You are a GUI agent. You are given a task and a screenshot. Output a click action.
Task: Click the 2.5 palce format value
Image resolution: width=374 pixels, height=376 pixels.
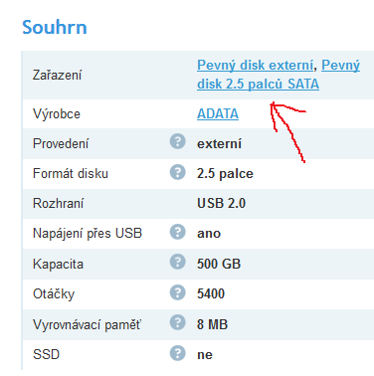(x=225, y=174)
